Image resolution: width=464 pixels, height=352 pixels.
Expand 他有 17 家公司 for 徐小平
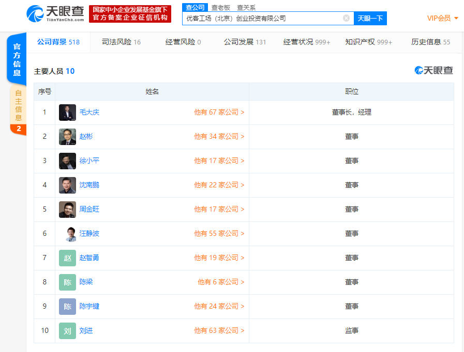point(219,161)
